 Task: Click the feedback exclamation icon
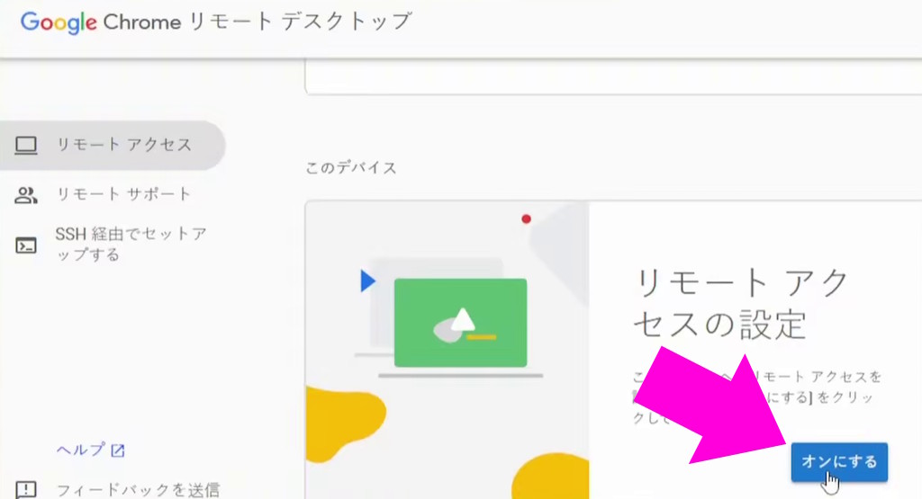[x=26, y=489]
